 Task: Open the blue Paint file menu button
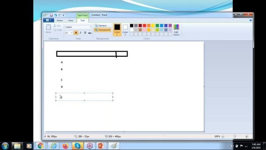(49, 20)
